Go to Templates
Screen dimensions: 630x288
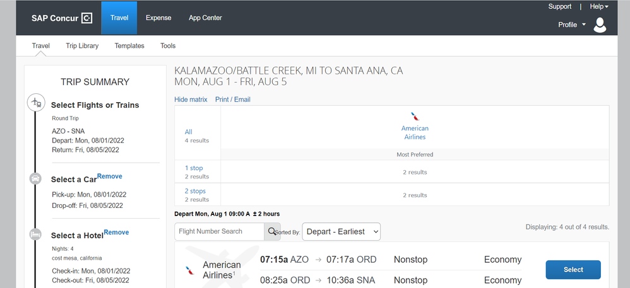coord(129,46)
